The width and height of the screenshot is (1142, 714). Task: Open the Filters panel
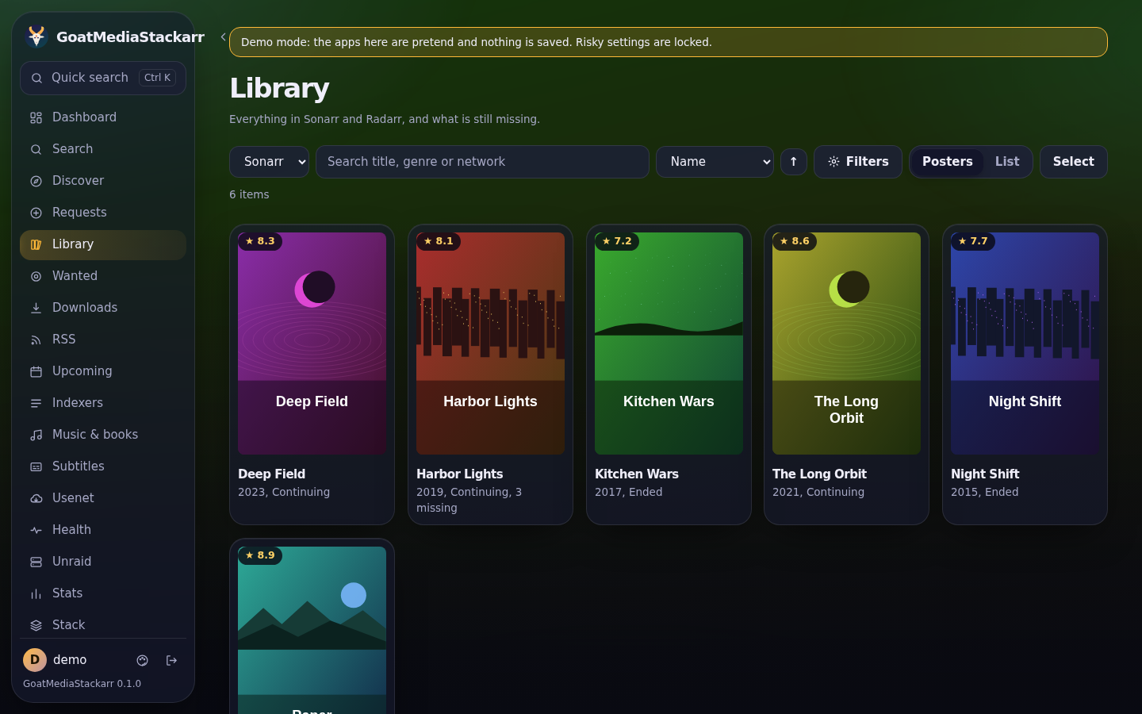(858, 162)
